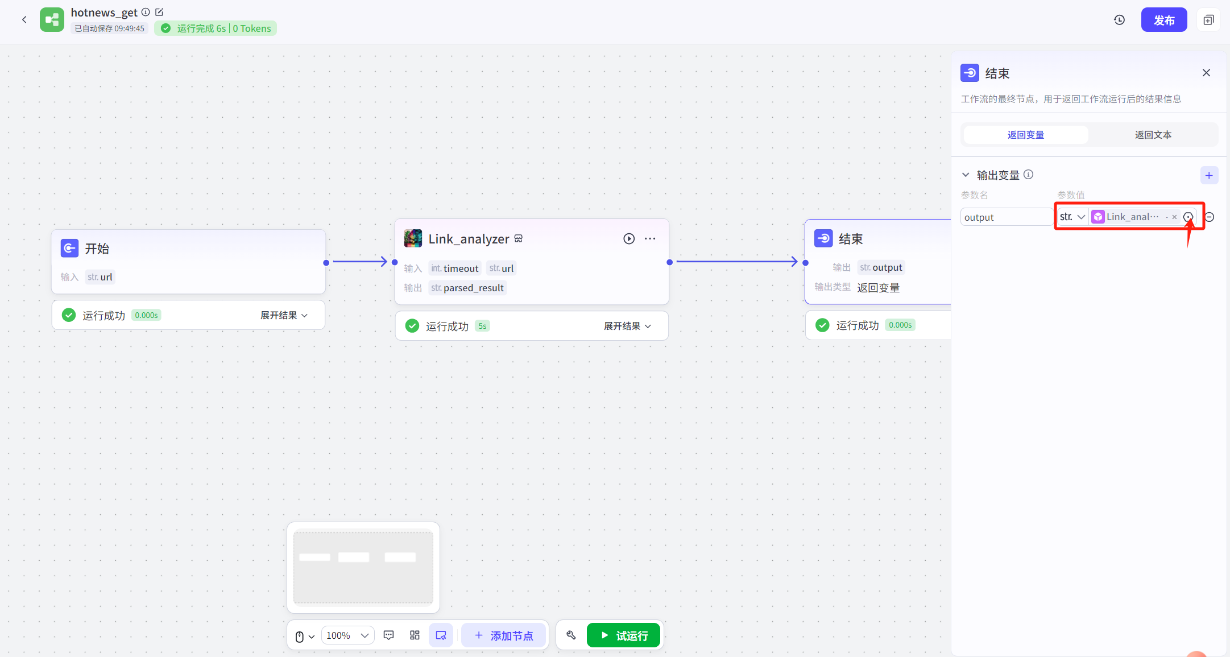
Task: Run the Link_analyzer node play icon
Action: tap(629, 239)
